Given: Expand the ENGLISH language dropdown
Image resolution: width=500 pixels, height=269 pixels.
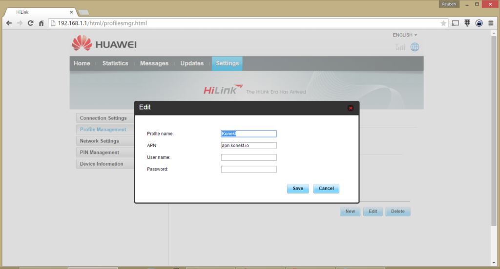Looking at the screenshot, I should [x=405, y=35].
